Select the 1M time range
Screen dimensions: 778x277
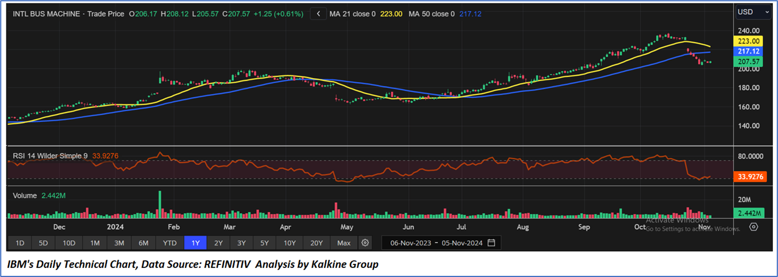[95, 243]
